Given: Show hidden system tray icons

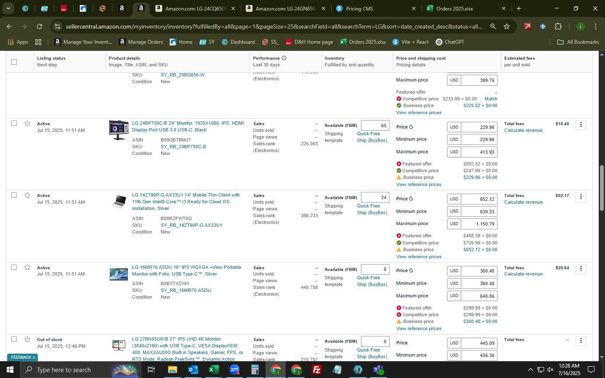Looking at the screenshot, I should tap(530, 370).
